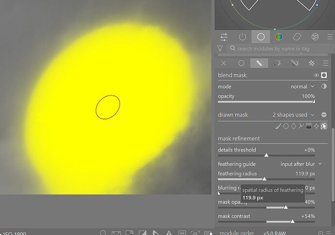Select the drawn mask pencil icon
This screenshot has width=335, height=235.
[x=259, y=63]
